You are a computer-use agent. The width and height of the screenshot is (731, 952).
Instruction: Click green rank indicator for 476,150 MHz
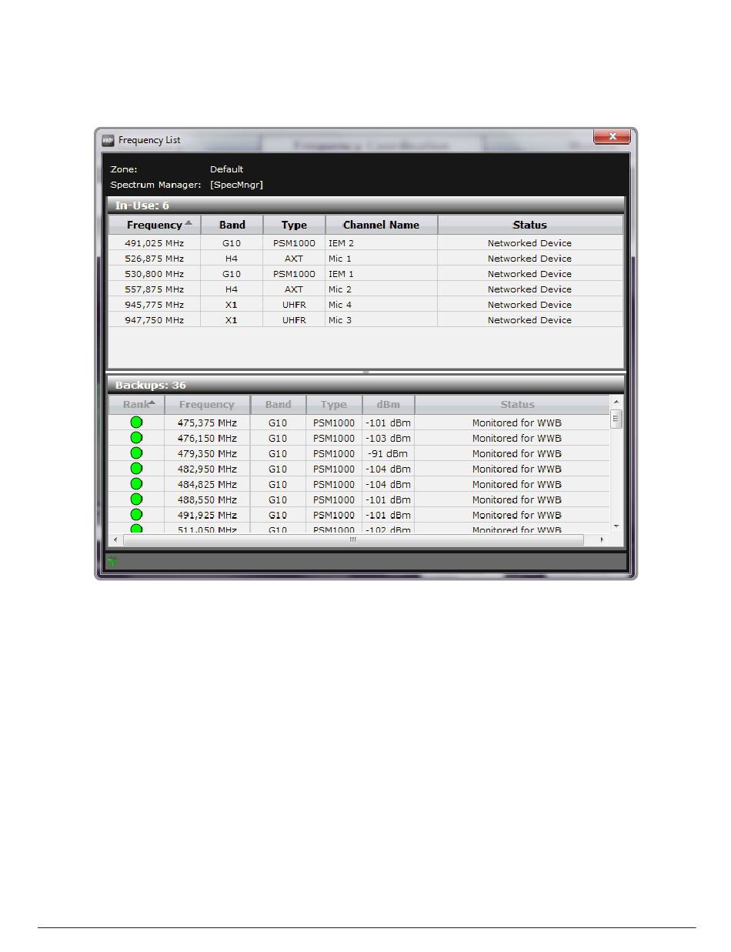point(136,438)
